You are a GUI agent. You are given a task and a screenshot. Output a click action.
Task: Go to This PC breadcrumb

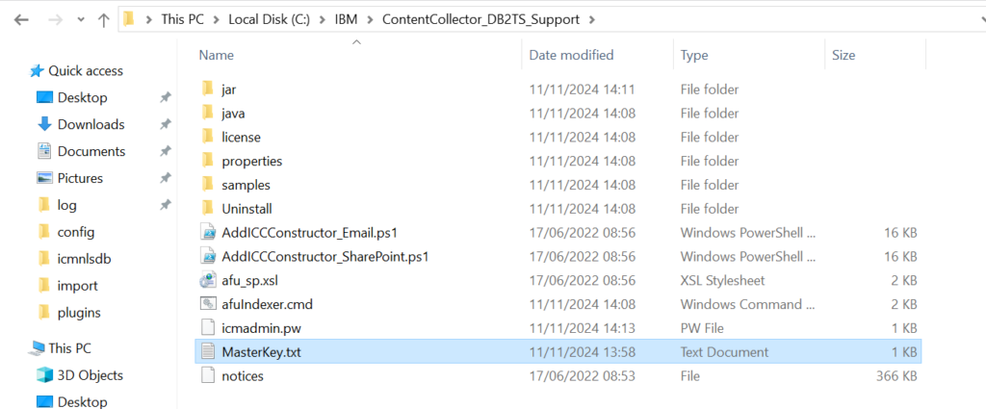[x=182, y=19]
